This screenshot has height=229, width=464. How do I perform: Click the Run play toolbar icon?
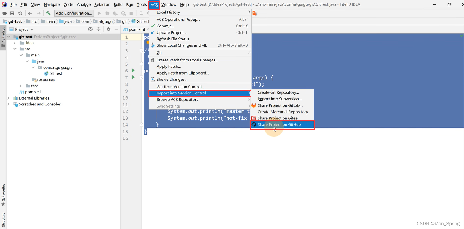[99, 13]
